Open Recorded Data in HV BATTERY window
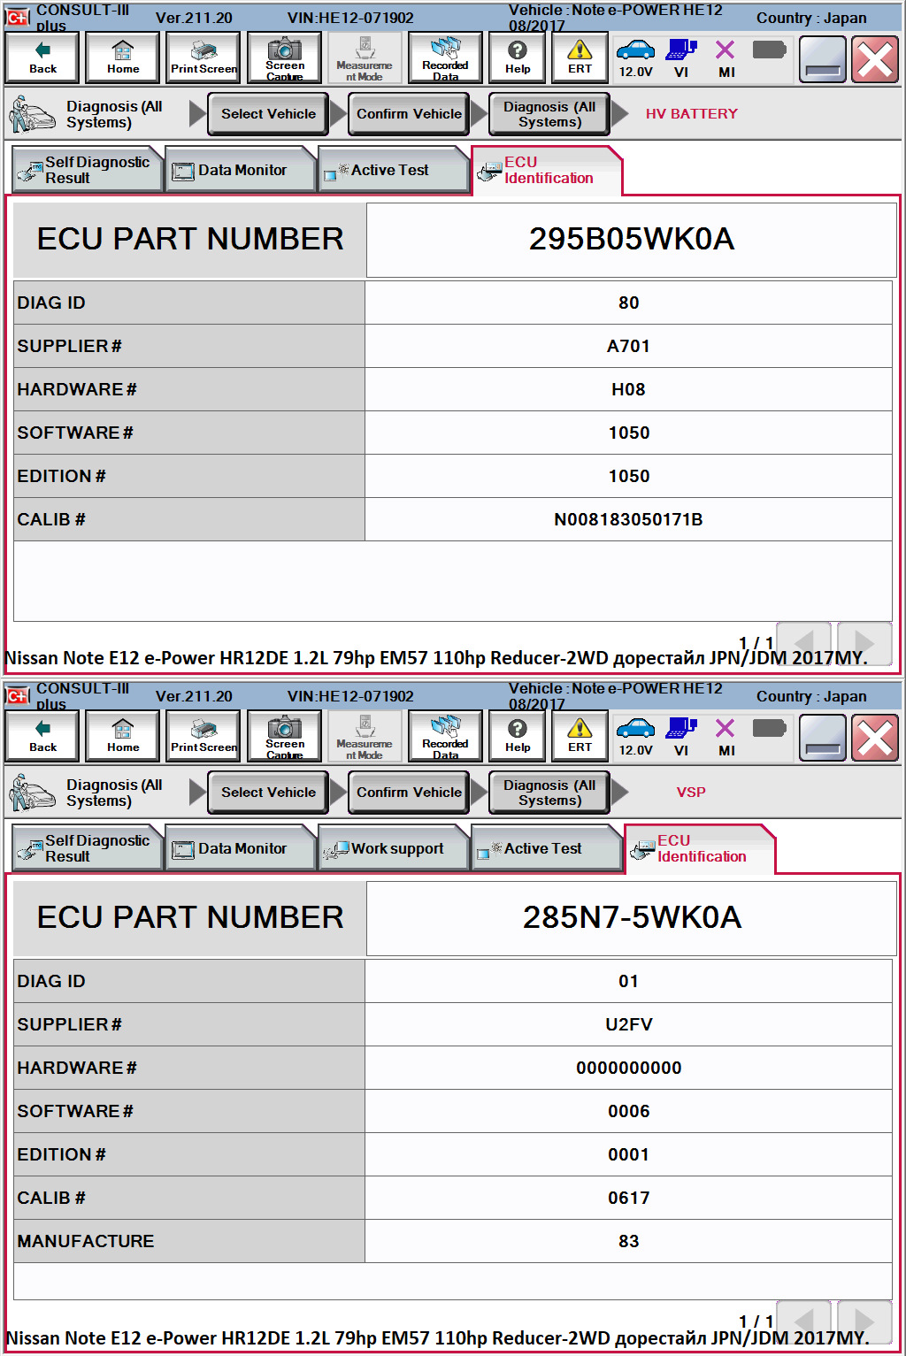This screenshot has width=906, height=1356. 445,57
